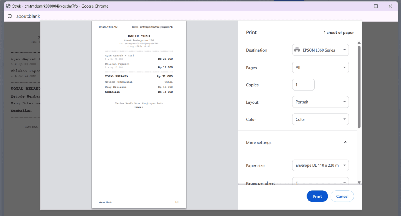Open the Pages per sheet dropdown
This screenshot has height=216, width=401.
[x=321, y=182]
